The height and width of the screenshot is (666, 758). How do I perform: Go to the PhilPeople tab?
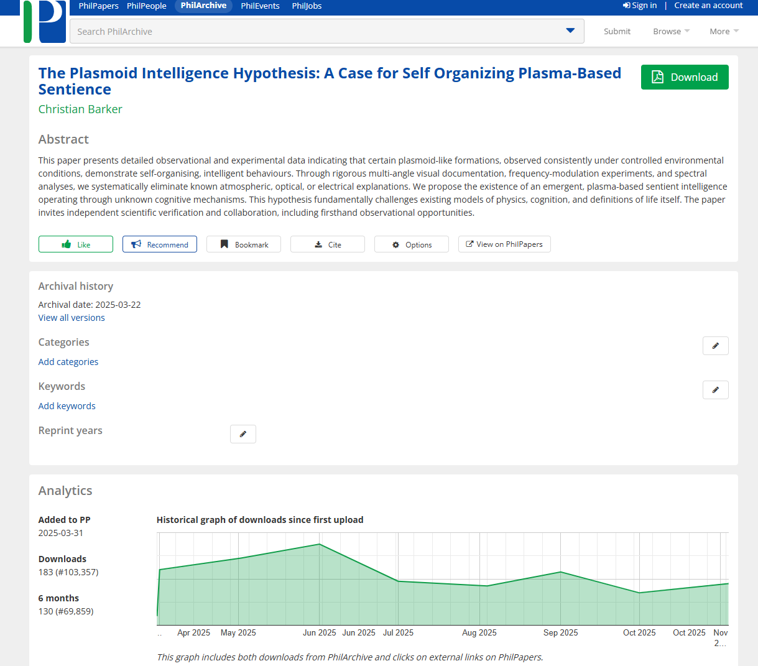(x=147, y=6)
